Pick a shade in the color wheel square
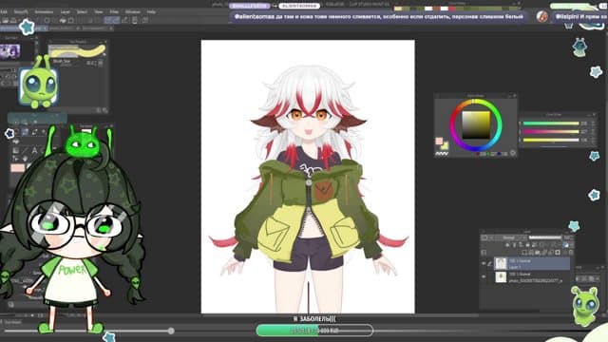This screenshot has width=608, height=342. coord(476,124)
